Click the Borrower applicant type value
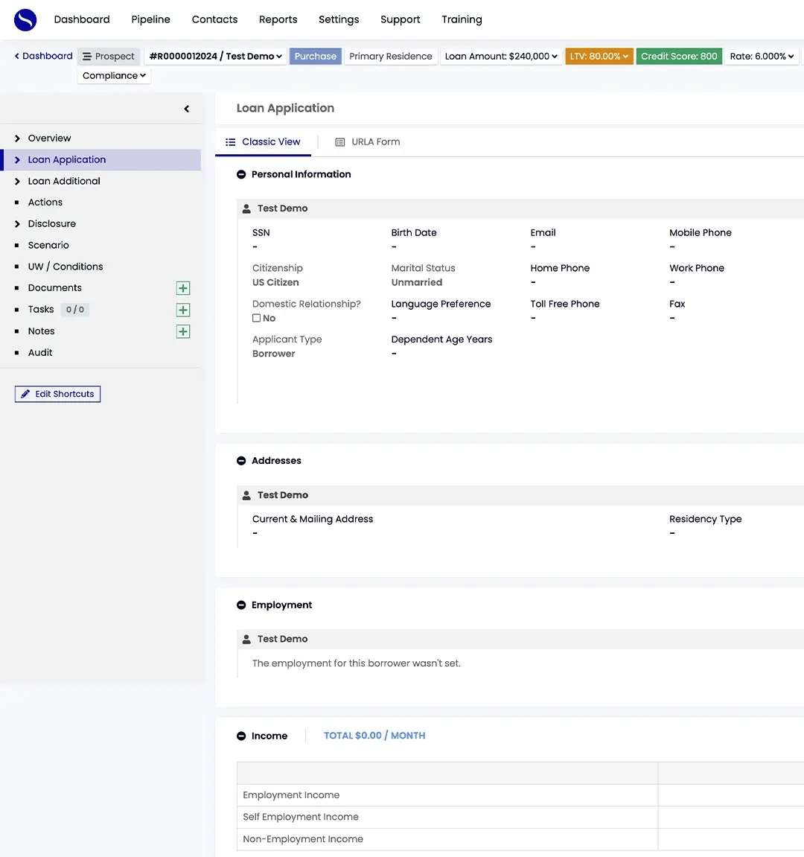The height and width of the screenshot is (857, 804). pyautogui.click(x=274, y=354)
